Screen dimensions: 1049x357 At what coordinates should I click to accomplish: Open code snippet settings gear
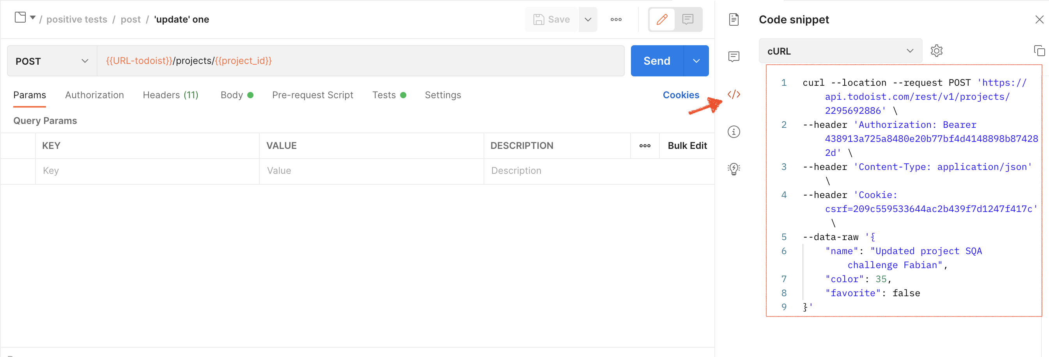[936, 51]
